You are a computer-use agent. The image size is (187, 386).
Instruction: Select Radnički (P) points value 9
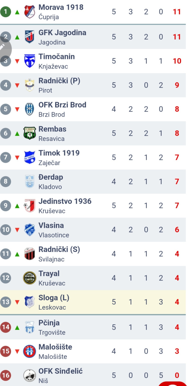click(177, 85)
